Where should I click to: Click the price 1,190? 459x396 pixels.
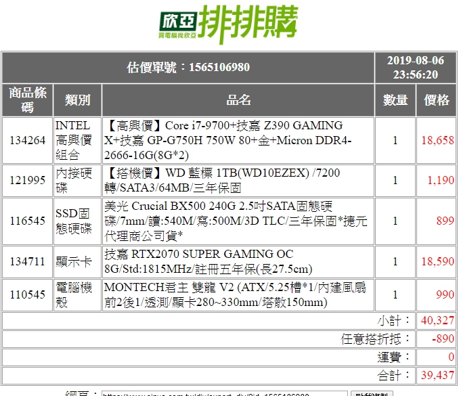point(441,180)
